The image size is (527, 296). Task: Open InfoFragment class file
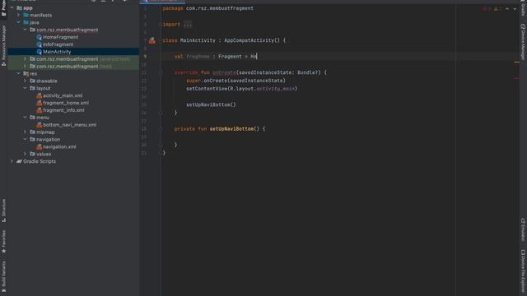coord(58,44)
